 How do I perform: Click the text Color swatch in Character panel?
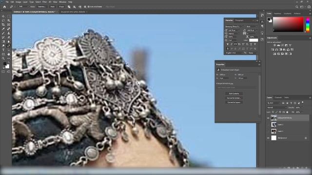click(x=253, y=40)
